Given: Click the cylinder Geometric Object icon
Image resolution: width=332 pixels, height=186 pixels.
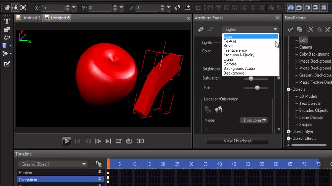Looking at the screenshot, I should 5,45.
